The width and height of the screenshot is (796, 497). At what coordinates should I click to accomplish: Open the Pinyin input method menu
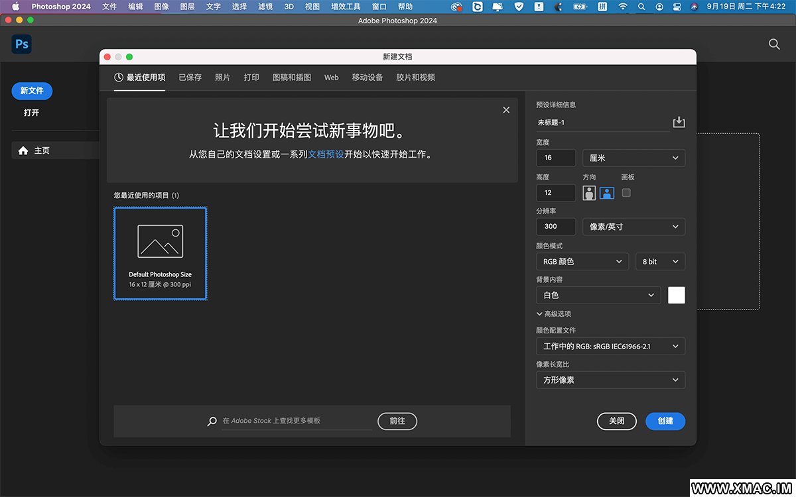[602, 7]
